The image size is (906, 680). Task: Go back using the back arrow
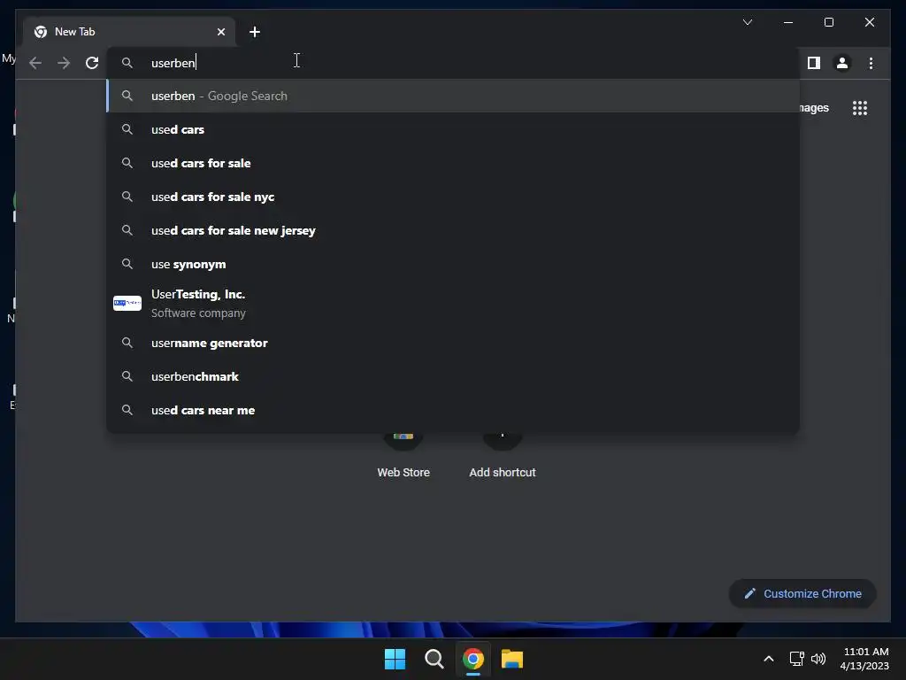[x=35, y=63]
